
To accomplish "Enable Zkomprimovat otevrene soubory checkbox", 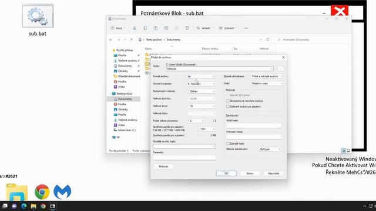I will [x=228, y=101].
